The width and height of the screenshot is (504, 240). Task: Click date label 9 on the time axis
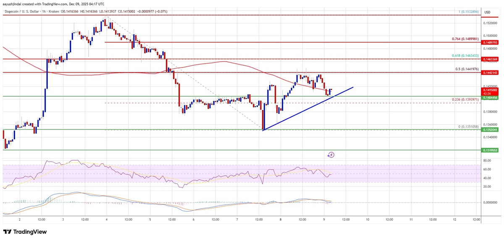pyautogui.click(x=323, y=219)
